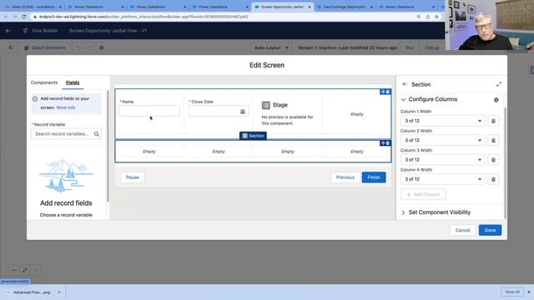
Task: Click the calendar icon in Close Date
Action: click(x=243, y=112)
